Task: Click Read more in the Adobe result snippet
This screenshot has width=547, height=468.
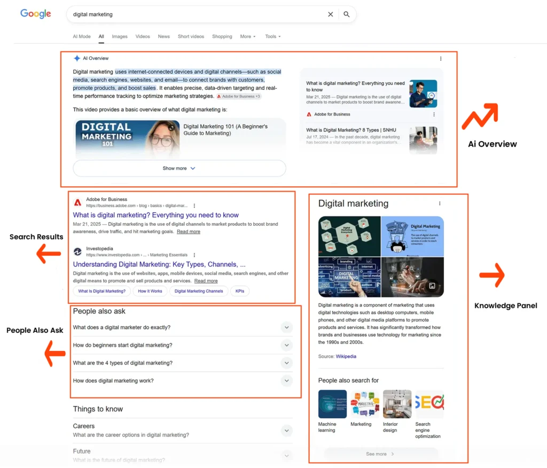Action: click(x=189, y=232)
